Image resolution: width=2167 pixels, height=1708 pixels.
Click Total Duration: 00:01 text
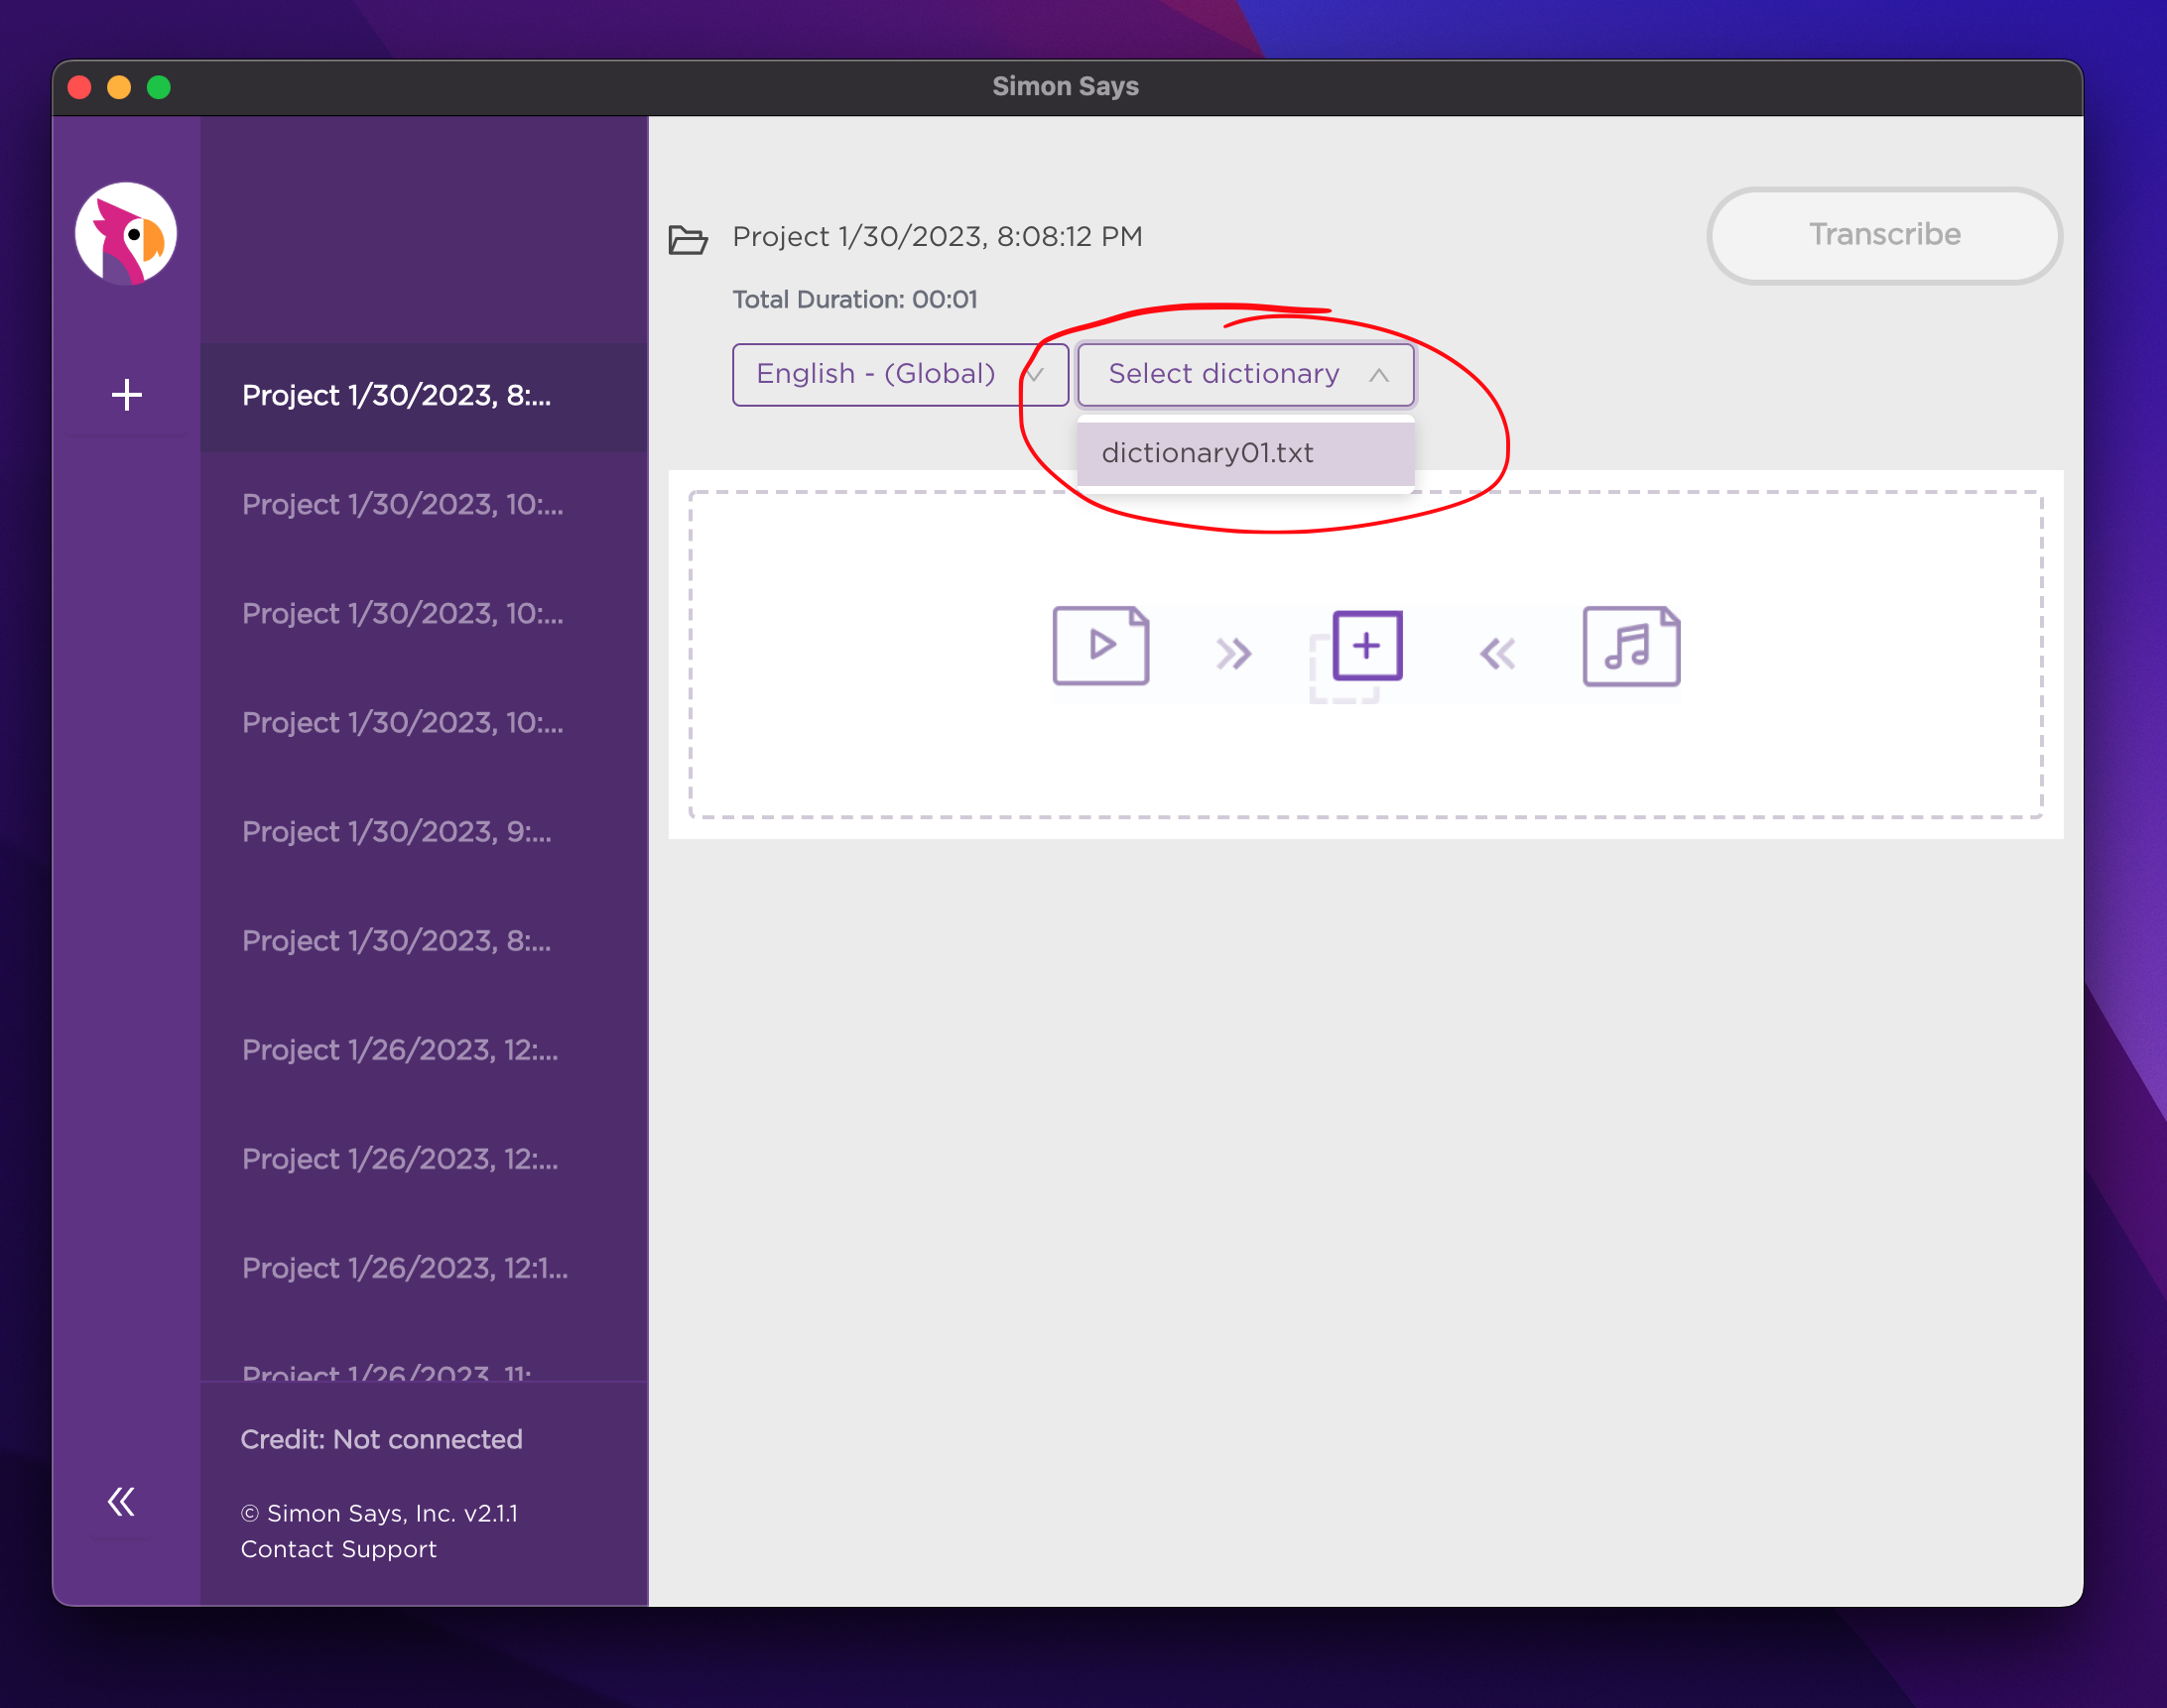click(854, 300)
